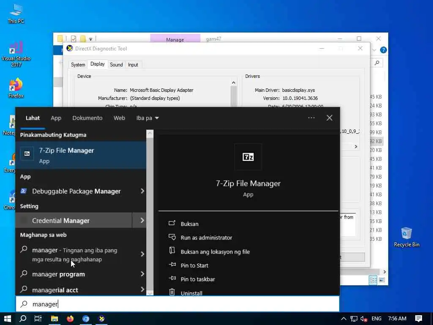Click Pin to taskbar action
The width and height of the screenshot is (433, 325).
(198, 279)
